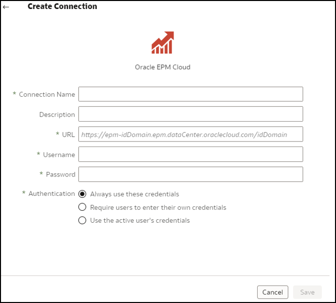Click the Authentication label
Viewport: 336px width, 303px height.
51,194
